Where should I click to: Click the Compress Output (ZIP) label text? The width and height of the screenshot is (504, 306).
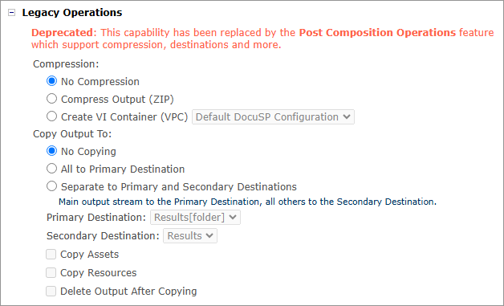pyautogui.click(x=117, y=99)
